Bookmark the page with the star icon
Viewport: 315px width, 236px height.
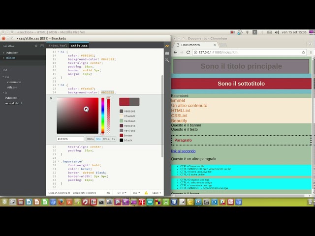coord(303,52)
